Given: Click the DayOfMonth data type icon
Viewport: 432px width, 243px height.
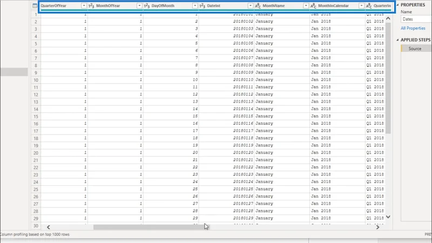Looking at the screenshot, I should tap(147, 6).
